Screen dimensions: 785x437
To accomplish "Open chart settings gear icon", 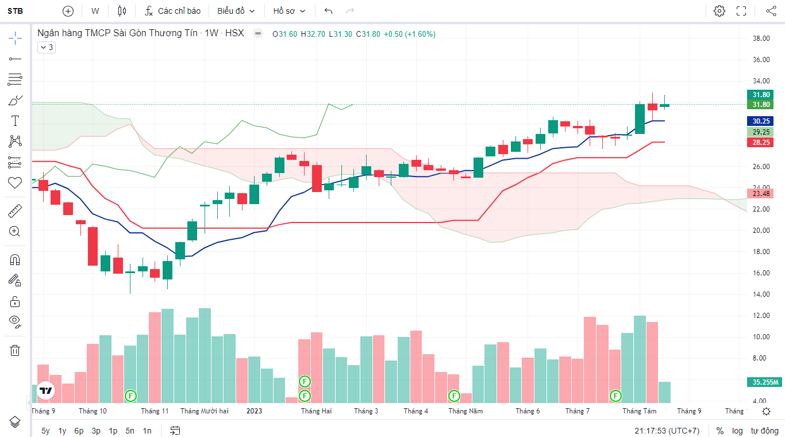I will [x=719, y=11].
